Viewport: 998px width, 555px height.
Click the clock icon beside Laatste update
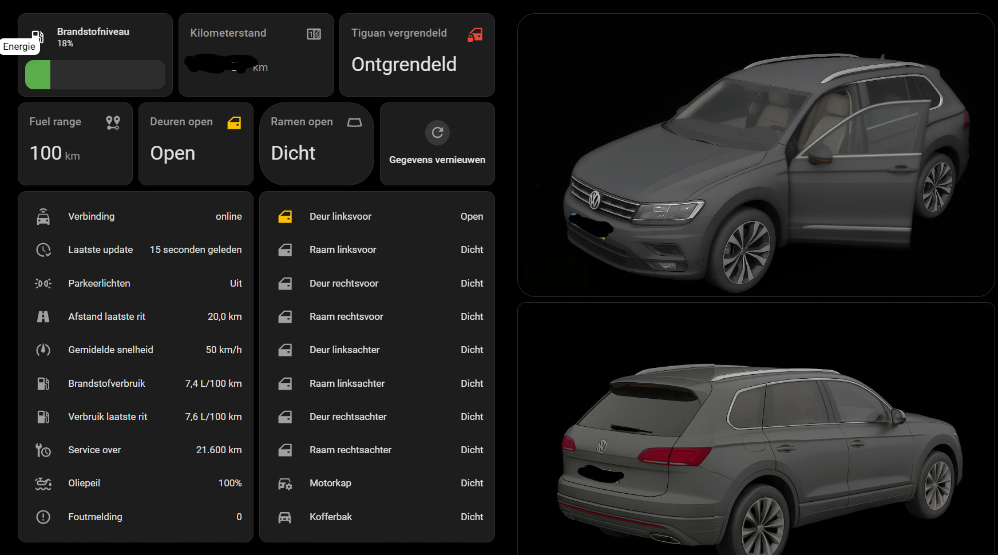tap(43, 250)
